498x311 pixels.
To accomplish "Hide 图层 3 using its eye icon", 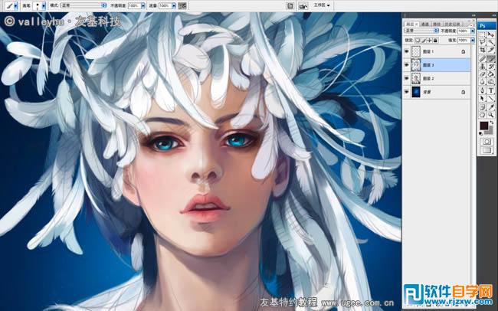I will (x=407, y=65).
